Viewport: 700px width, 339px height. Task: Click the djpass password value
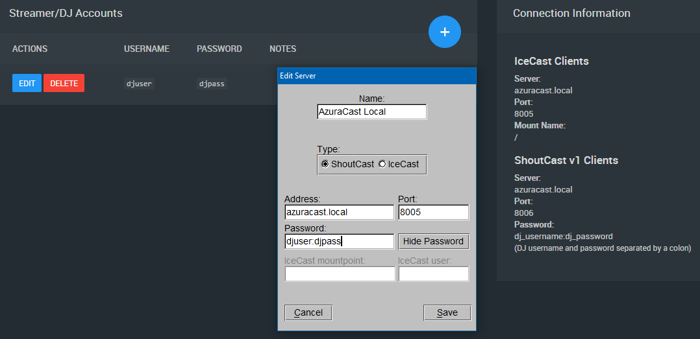212,84
